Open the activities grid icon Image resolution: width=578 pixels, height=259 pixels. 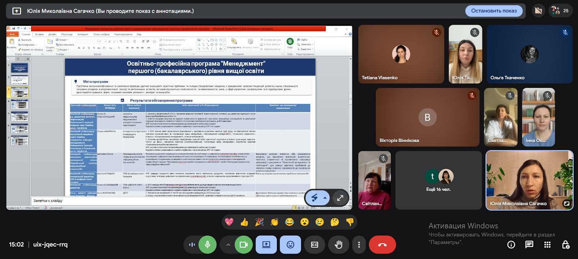547,245
